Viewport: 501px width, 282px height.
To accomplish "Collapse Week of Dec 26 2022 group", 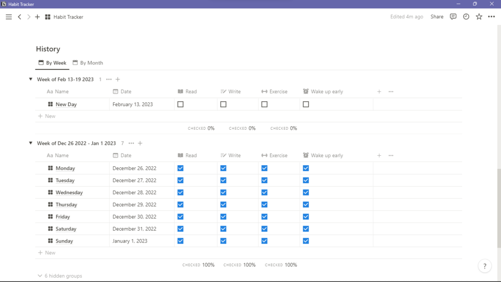I will click(31, 143).
